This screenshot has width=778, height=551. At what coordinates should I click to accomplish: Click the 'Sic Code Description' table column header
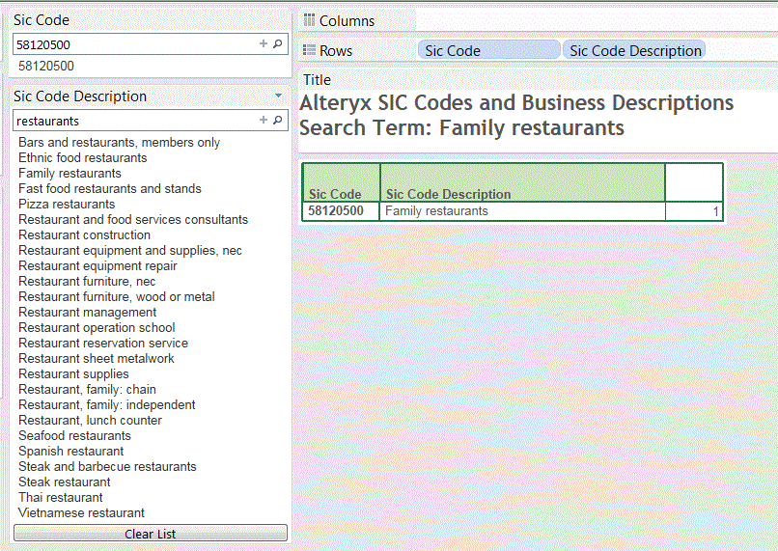522,182
